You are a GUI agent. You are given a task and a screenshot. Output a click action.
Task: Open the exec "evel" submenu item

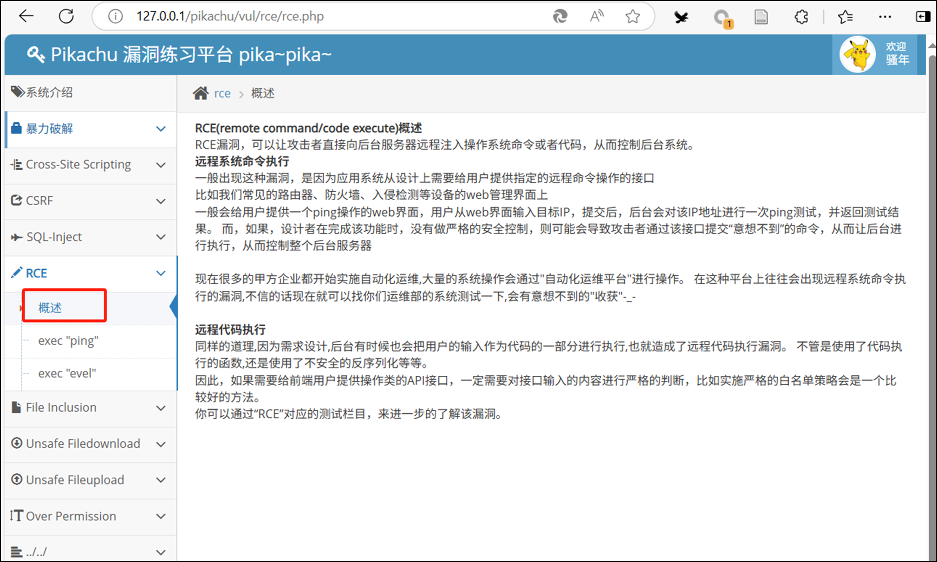67,374
